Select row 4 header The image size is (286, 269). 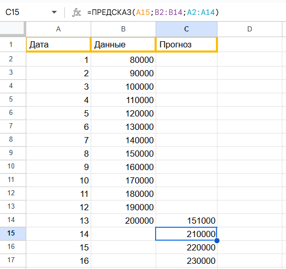(11, 86)
